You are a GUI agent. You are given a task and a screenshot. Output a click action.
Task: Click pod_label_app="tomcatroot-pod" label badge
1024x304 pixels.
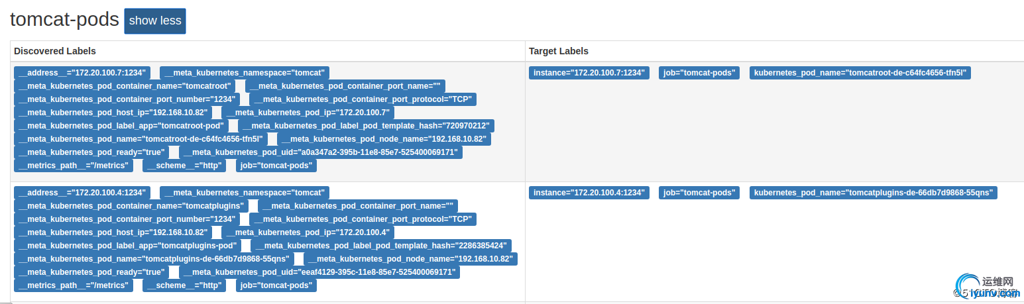pos(121,126)
